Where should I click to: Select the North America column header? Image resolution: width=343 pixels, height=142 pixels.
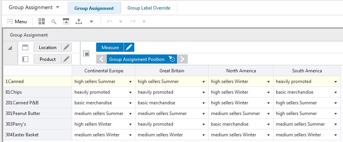pos(241,71)
